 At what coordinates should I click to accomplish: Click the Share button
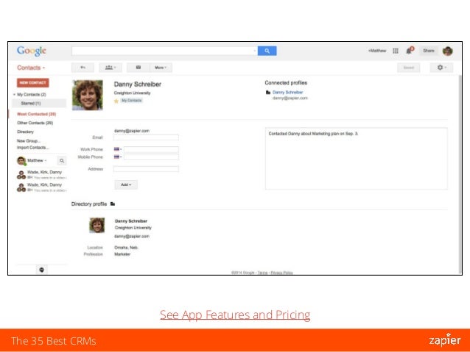tap(429, 51)
